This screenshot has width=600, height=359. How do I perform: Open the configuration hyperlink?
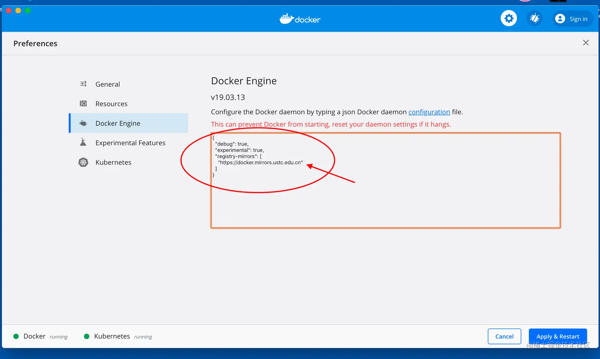click(429, 112)
